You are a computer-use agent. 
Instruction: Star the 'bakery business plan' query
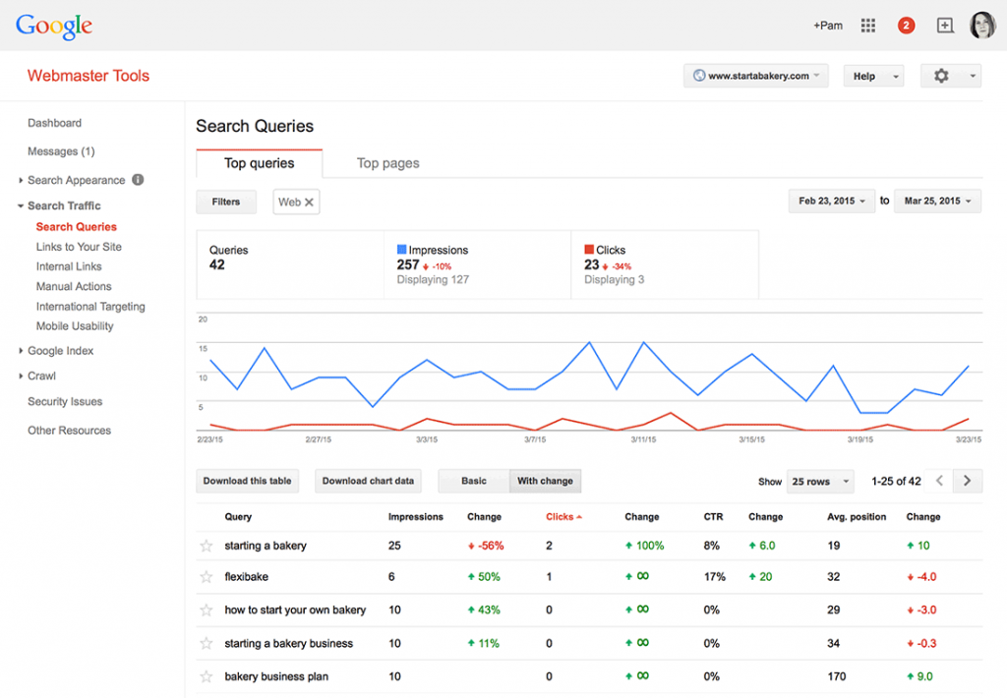click(x=207, y=676)
